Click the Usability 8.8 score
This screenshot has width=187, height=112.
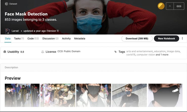[22, 52]
